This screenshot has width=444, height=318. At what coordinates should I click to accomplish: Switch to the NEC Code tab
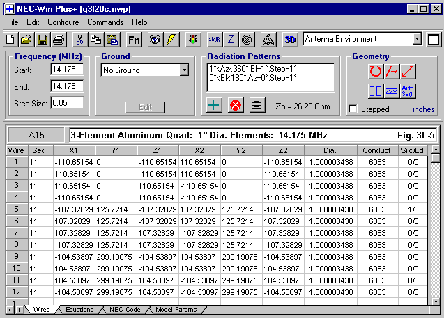tap(125, 310)
